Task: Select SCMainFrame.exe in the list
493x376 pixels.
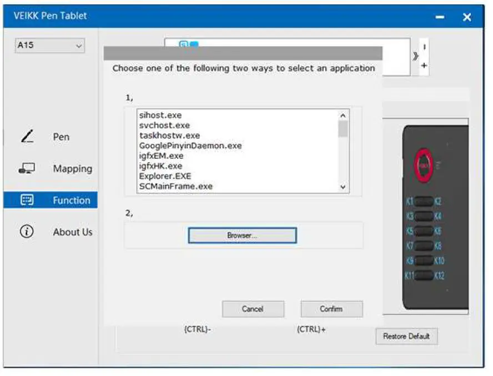Action: [x=176, y=186]
